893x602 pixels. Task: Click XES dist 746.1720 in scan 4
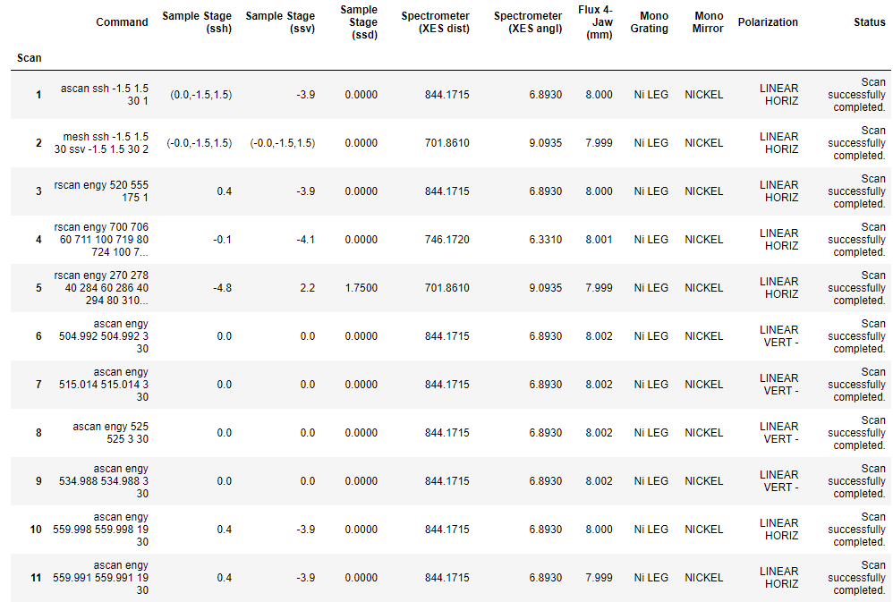[x=447, y=240]
